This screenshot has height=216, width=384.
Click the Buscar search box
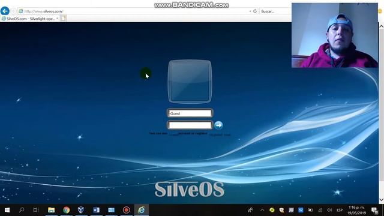tap(275, 11)
